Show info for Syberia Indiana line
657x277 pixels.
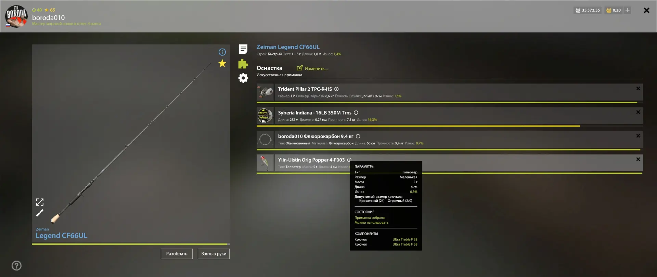[x=356, y=113]
